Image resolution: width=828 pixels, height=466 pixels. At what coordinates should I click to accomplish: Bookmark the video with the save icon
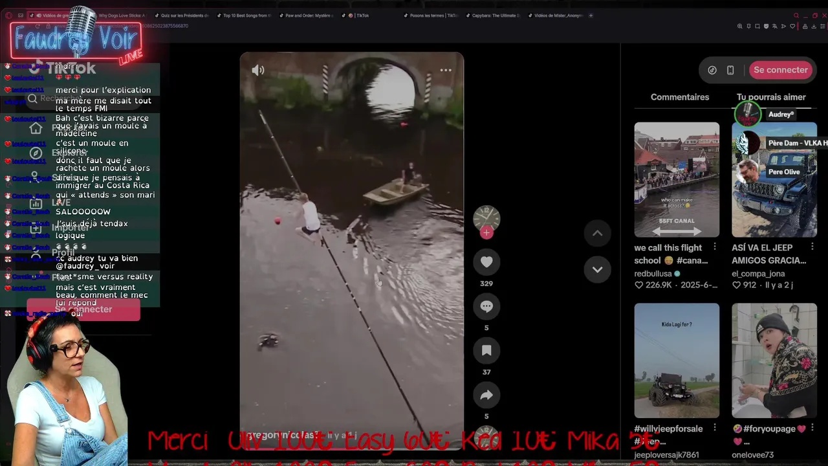(486, 350)
